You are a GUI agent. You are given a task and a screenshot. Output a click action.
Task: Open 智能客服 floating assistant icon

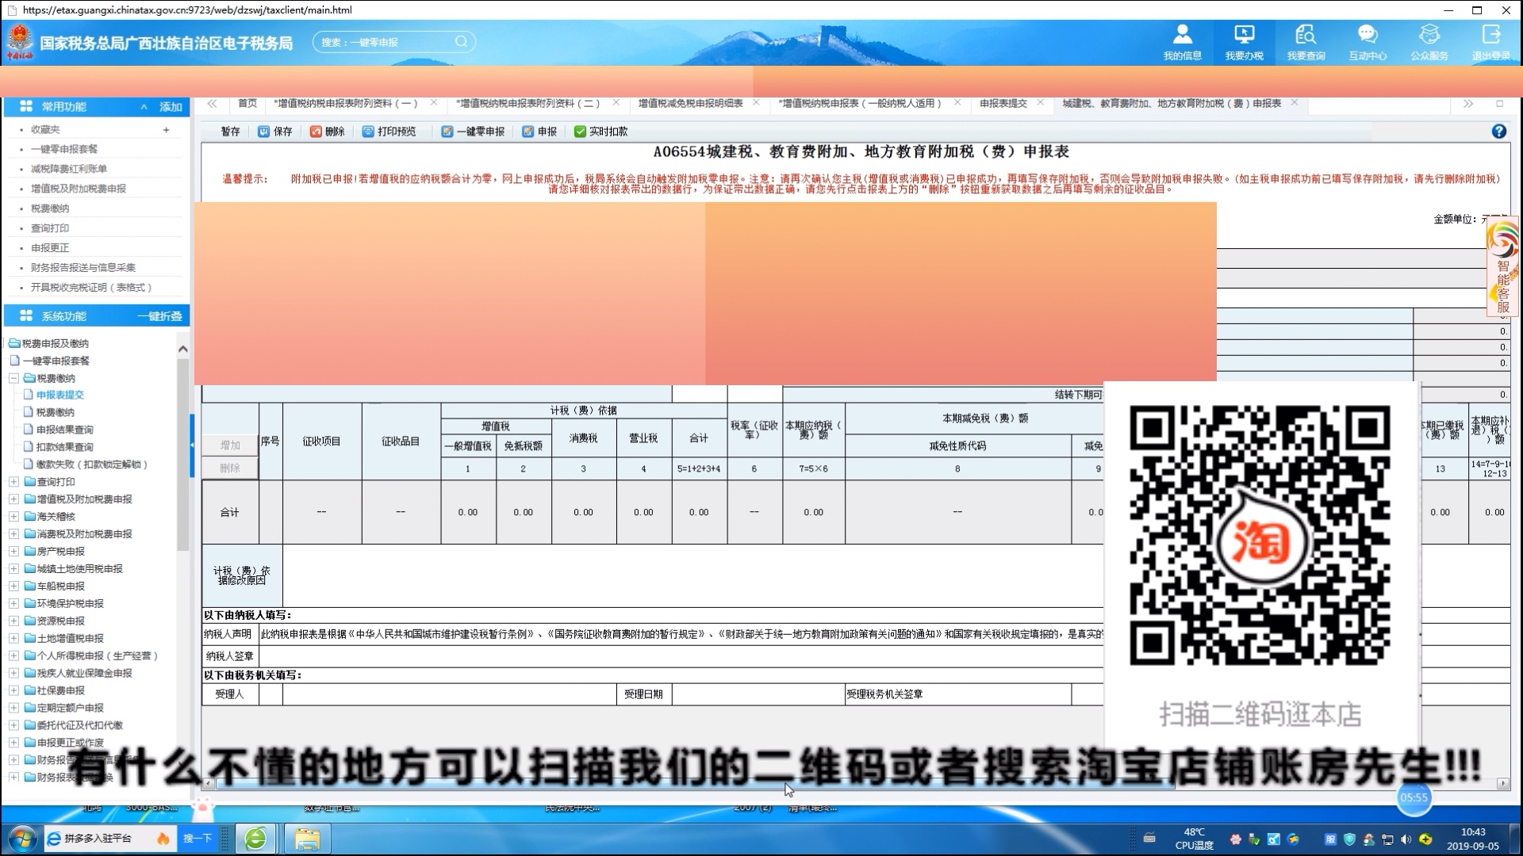(x=1502, y=268)
